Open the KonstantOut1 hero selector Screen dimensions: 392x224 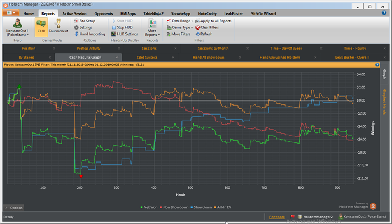17,27
